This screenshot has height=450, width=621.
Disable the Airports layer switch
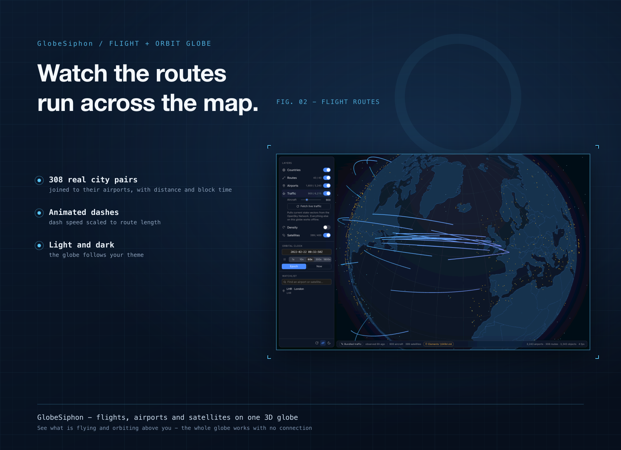point(327,185)
